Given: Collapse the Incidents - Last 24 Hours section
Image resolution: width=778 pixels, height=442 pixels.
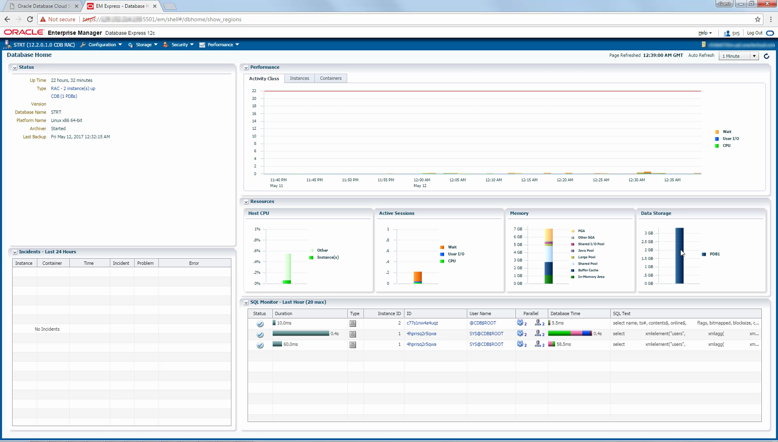Looking at the screenshot, I should tap(15, 252).
